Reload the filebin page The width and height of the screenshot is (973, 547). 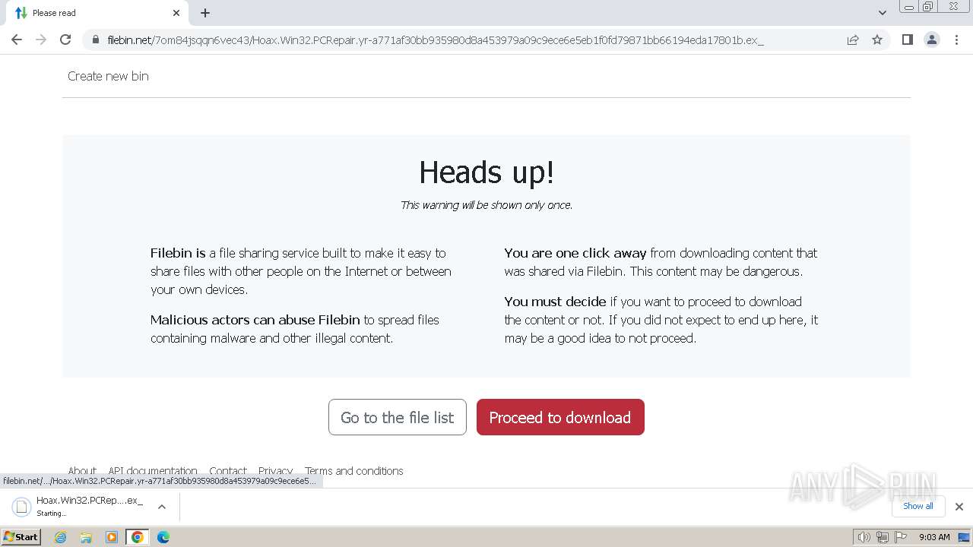[65, 40]
